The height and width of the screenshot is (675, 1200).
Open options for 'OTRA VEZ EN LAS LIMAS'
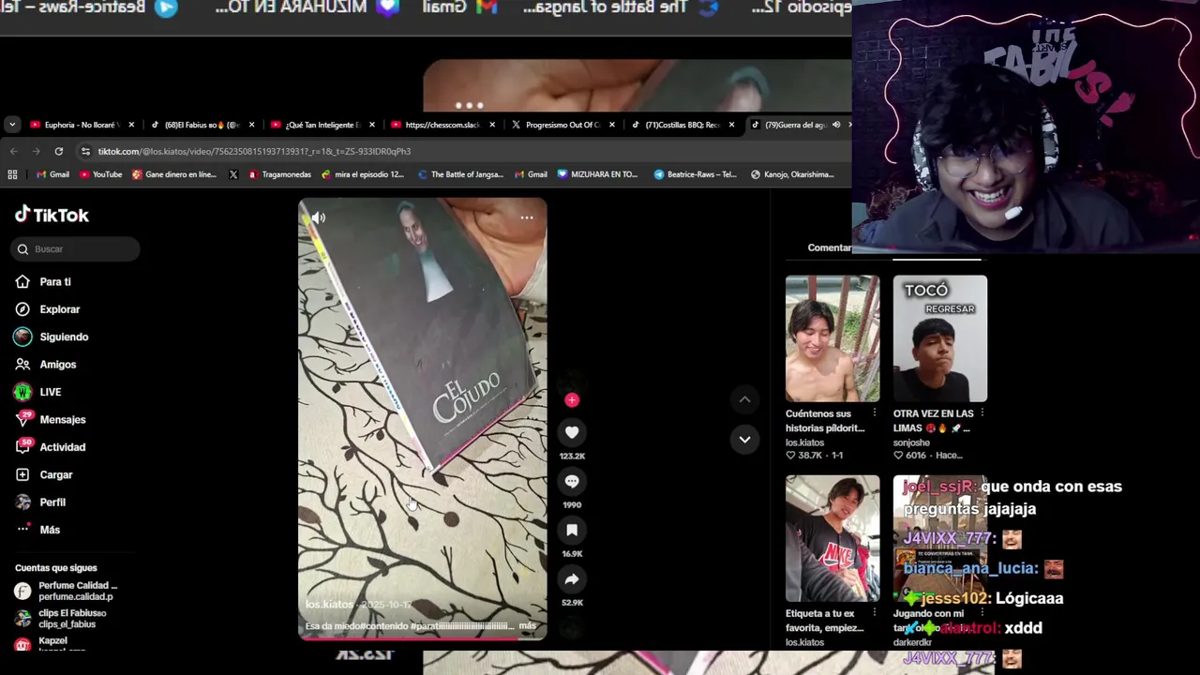pyautogui.click(x=982, y=413)
